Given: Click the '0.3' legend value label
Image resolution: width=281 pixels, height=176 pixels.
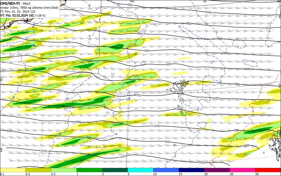Looking at the screenshot, I should tap(28, 174).
